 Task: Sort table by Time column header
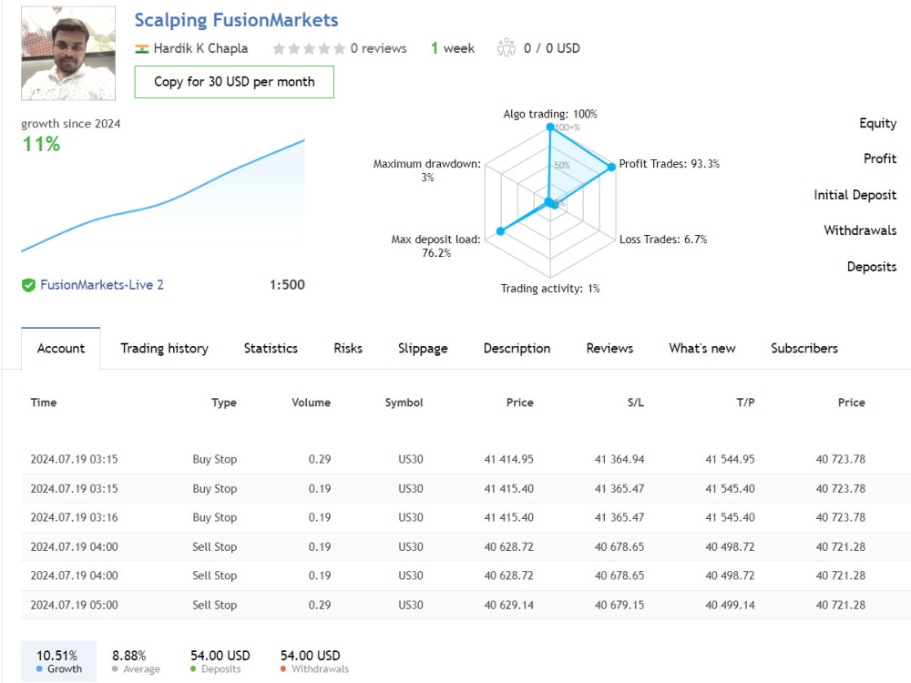tap(44, 403)
